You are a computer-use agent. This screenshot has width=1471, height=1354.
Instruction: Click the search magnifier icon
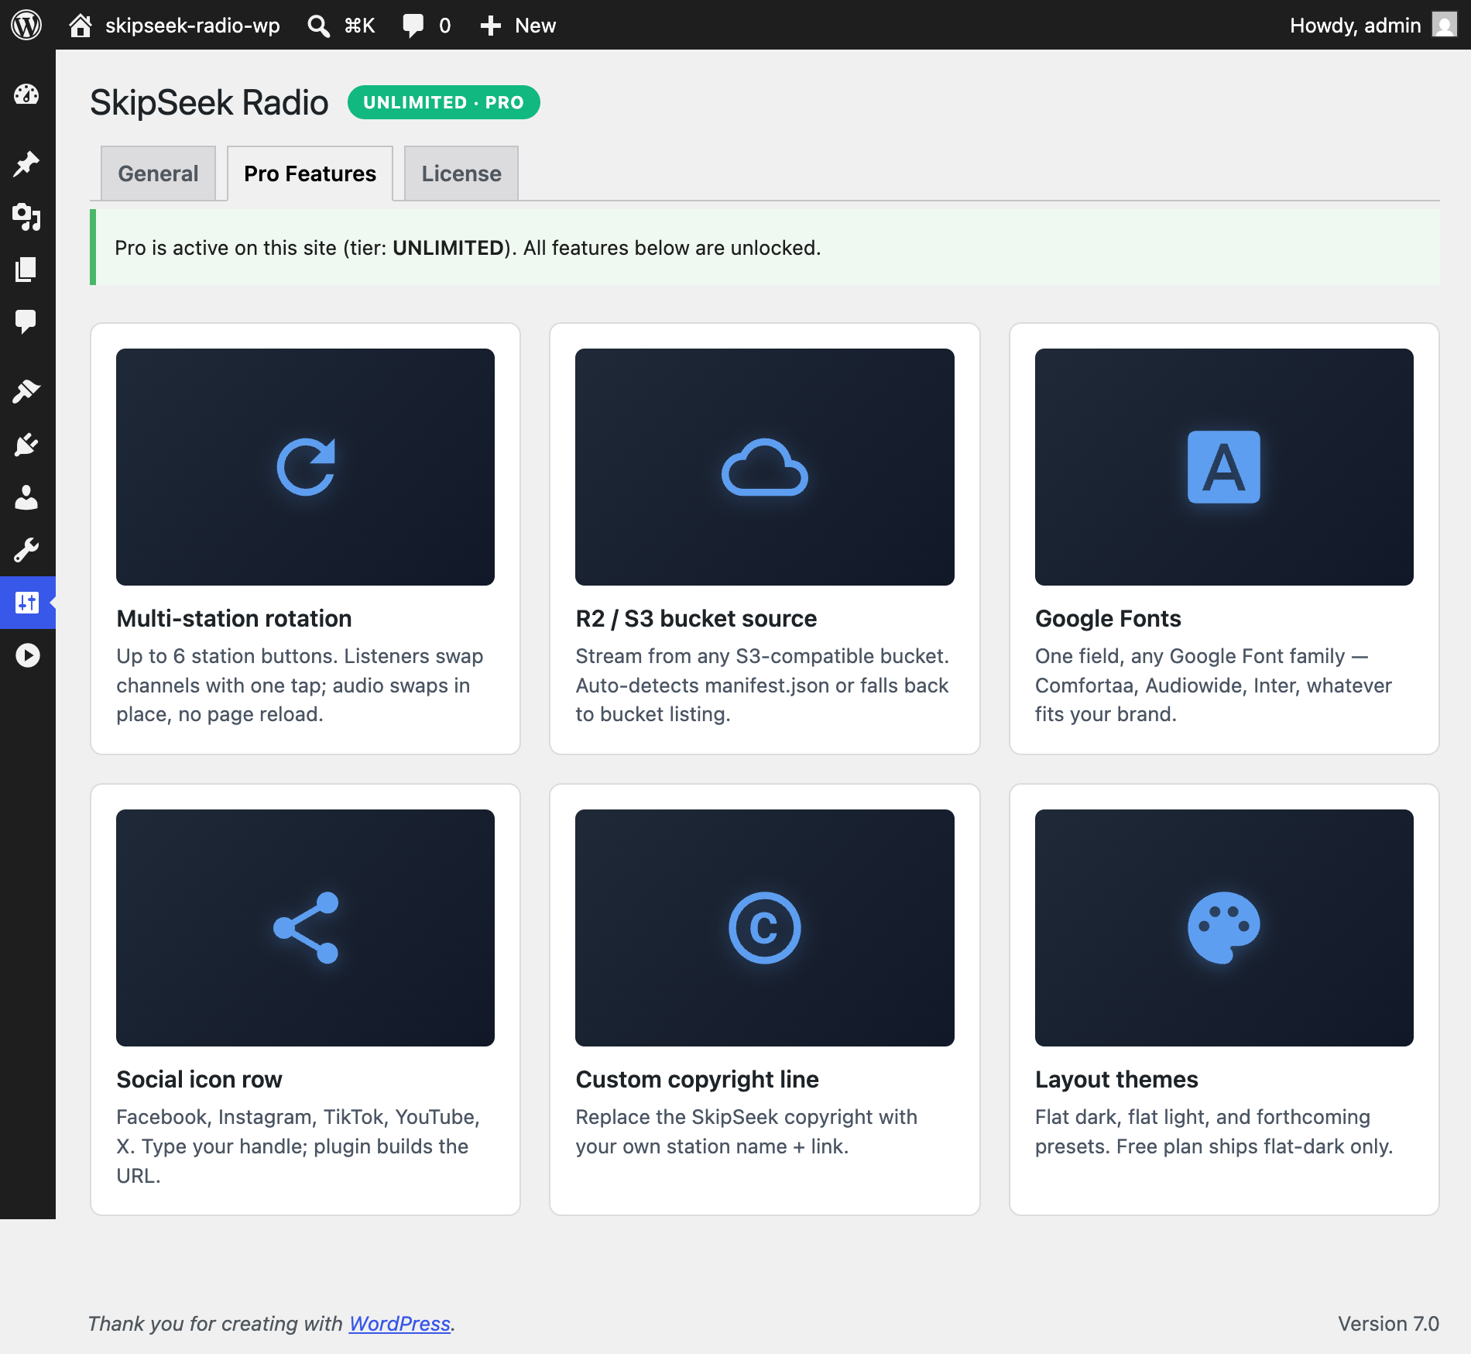tap(318, 26)
